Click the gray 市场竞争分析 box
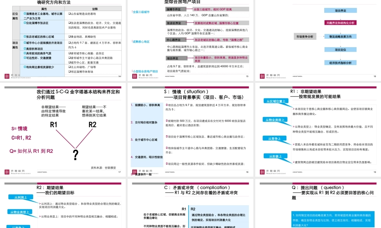This screenshot has height=228, width=381. click(305, 36)
